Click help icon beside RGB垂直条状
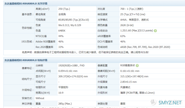The height and width of the screenshot is (108, 185). pyautogui.click(x=137, y=65)
